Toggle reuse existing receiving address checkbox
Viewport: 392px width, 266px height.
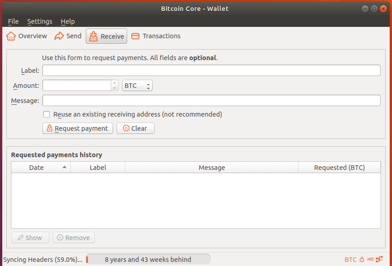click(46, 114)
